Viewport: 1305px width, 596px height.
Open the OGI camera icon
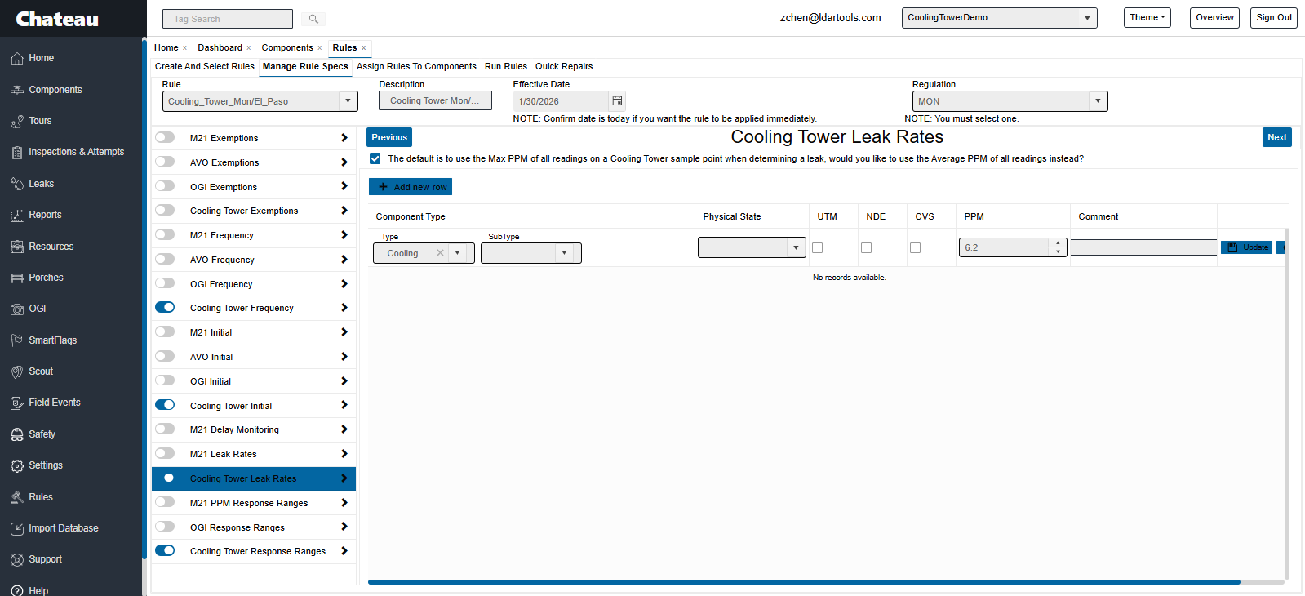coord(16,309)
